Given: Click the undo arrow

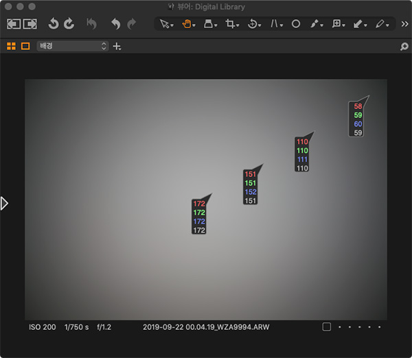Looking at the screenshot, I should [x=115, y=24].
